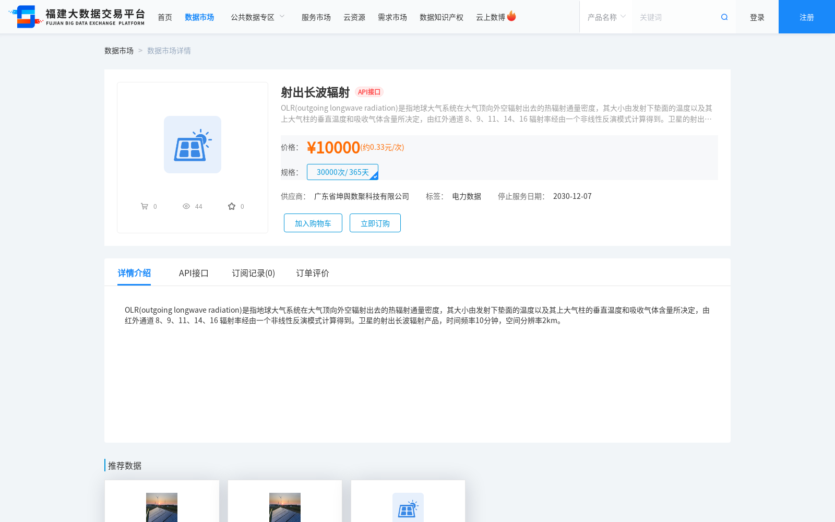Open 数据知识产权 navigation item

(442, 17)
